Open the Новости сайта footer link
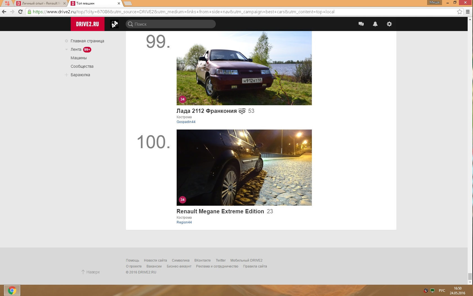The image size is (473, 296). point(156,260)
